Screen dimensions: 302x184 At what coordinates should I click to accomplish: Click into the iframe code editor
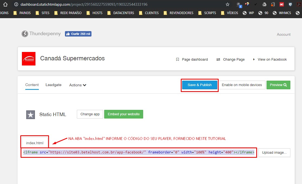[x=139, y=152]
